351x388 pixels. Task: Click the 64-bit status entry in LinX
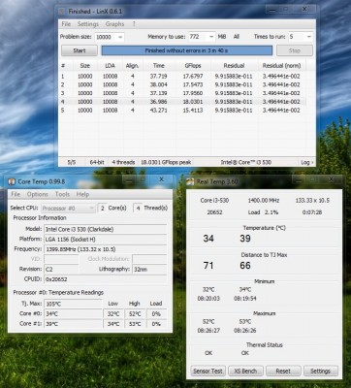[97, 162]
